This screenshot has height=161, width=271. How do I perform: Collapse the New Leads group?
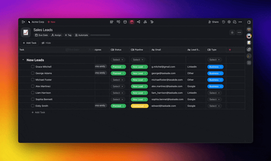(23, 60)
